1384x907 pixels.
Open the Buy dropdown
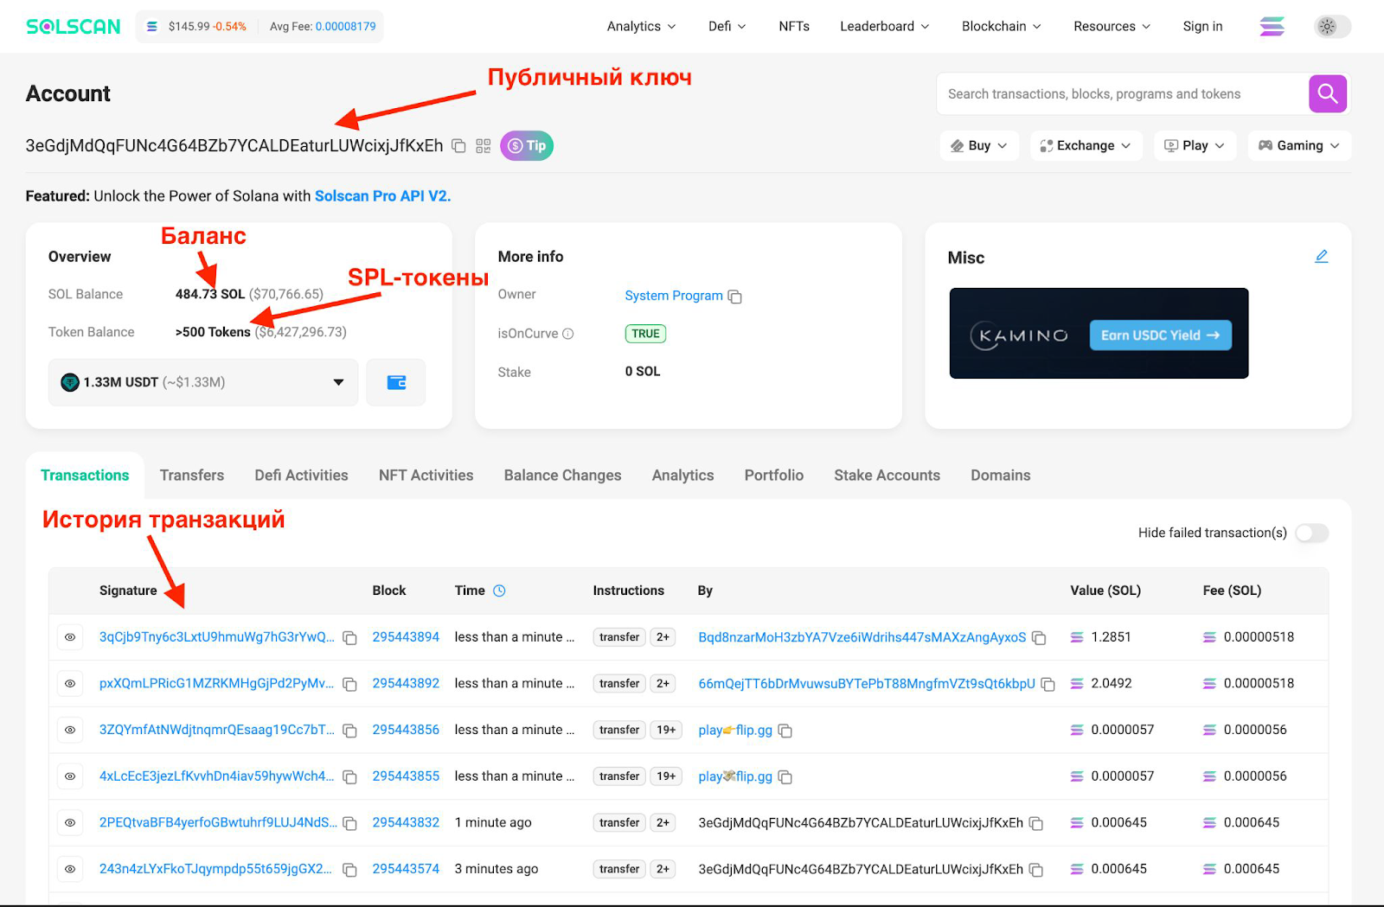pos(979,145)
